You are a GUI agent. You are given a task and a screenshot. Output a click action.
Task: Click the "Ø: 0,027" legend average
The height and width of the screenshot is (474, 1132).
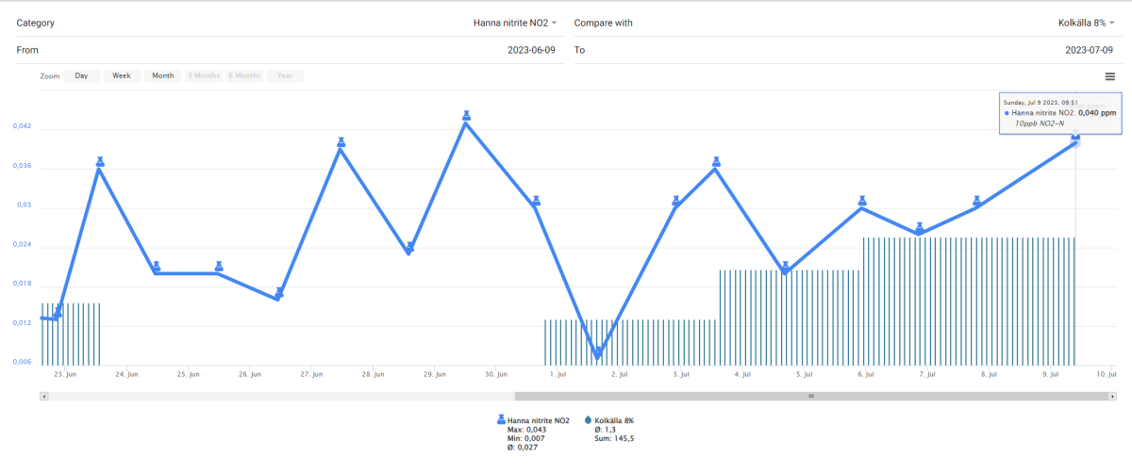[x=523, y=447]
